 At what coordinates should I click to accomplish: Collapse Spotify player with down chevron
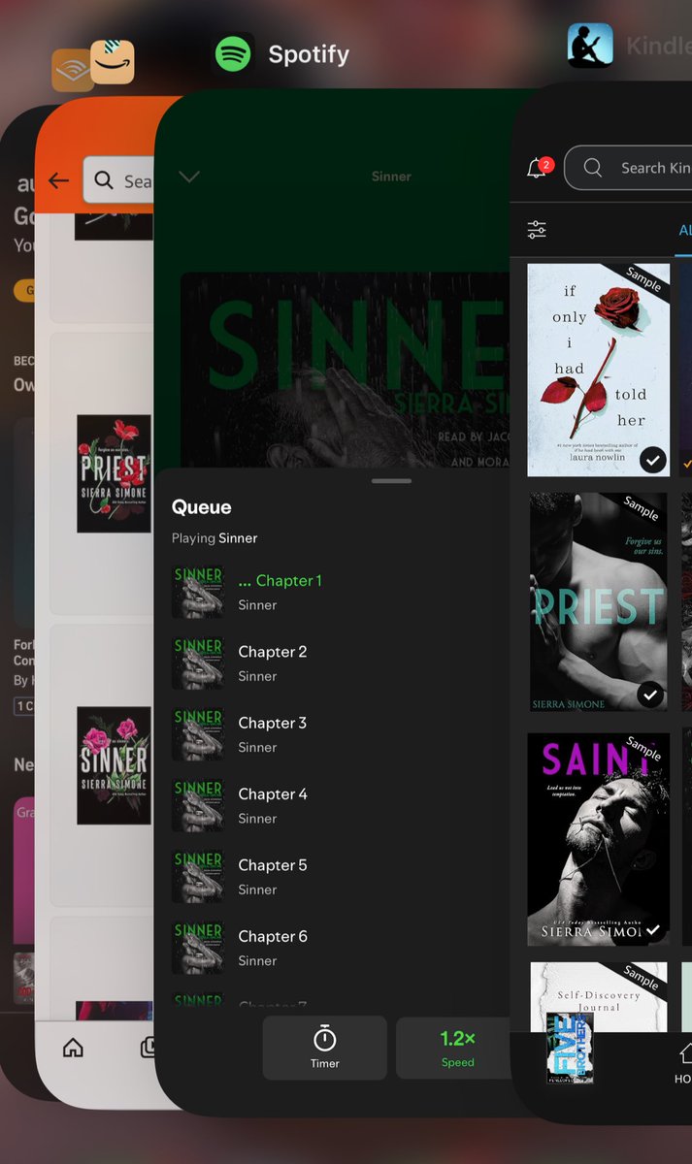[x=189, y=177]
